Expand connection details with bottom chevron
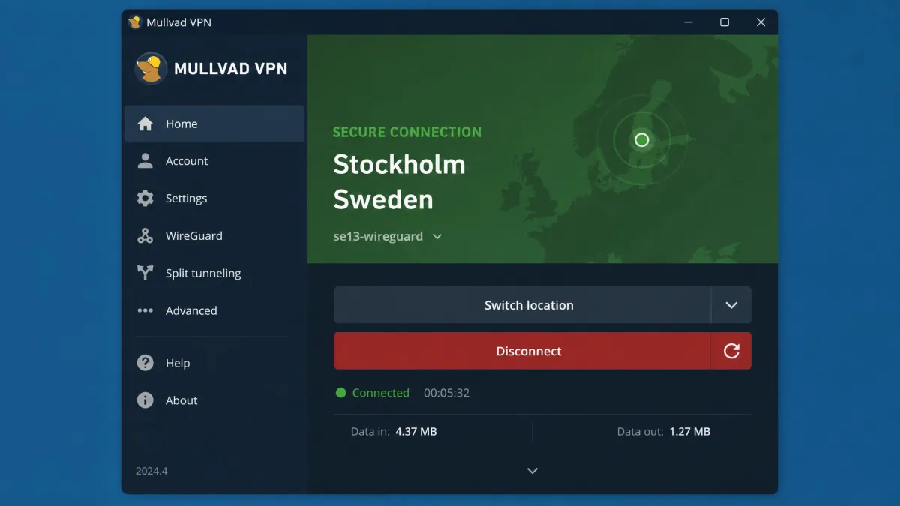Viewport: 900px width, 506px height. (532, 471)
